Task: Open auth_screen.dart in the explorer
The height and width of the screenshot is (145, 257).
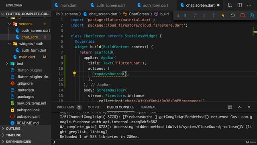Action: 36,31
